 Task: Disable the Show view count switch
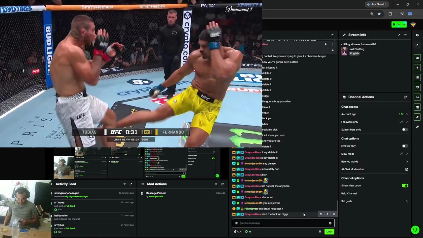(x=405, y=186)
